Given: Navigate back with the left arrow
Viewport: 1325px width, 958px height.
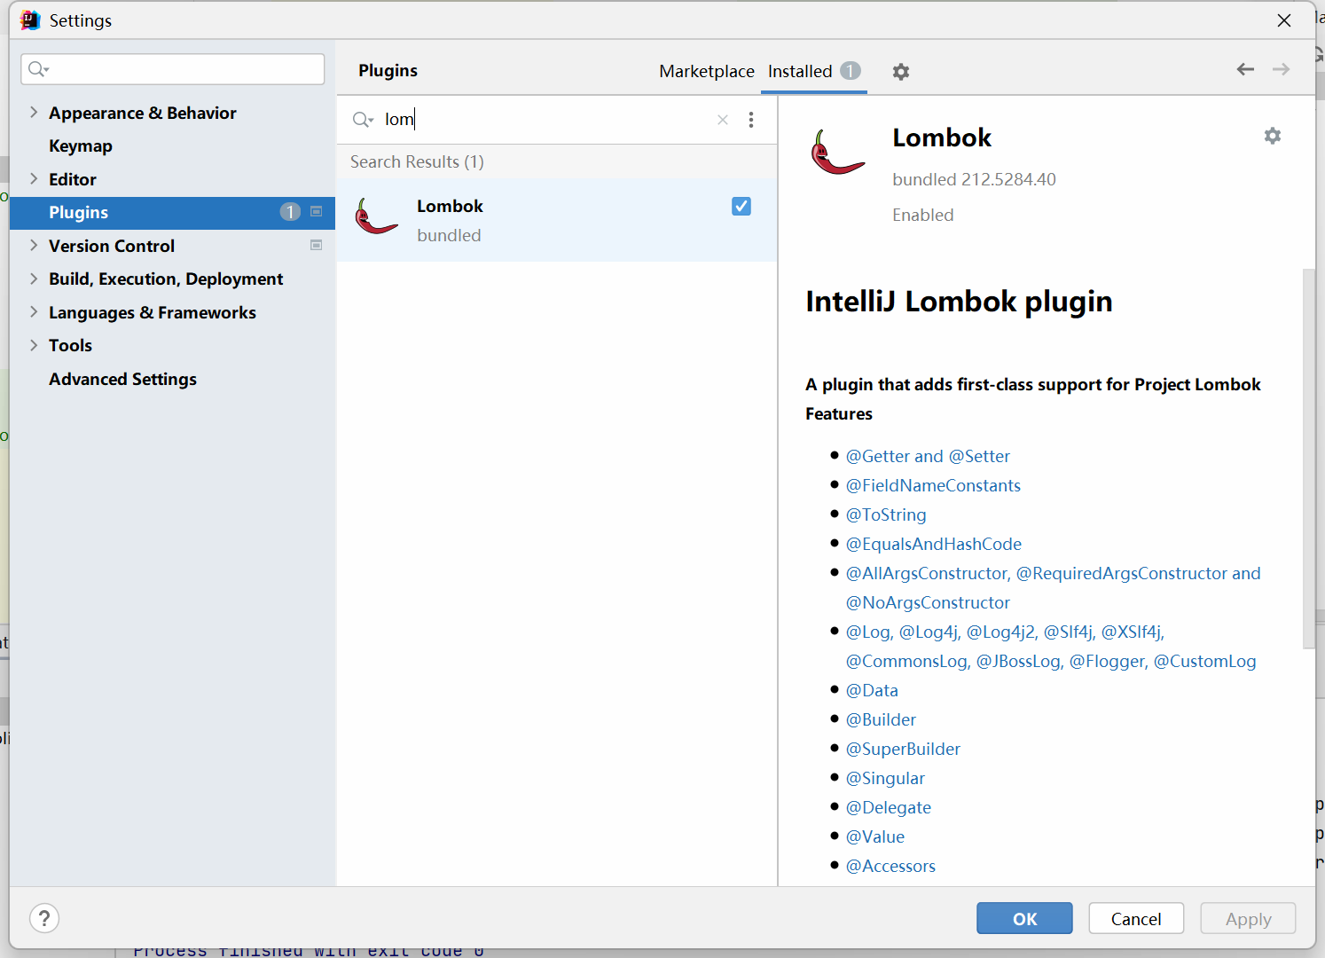Looking at the screenshot, I should coord(1245,69).
